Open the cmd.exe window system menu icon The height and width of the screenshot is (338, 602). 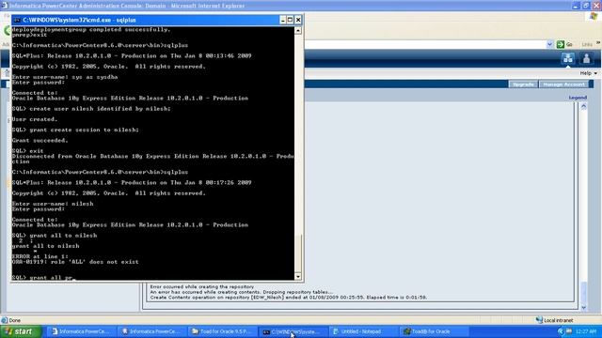point(17,20)
